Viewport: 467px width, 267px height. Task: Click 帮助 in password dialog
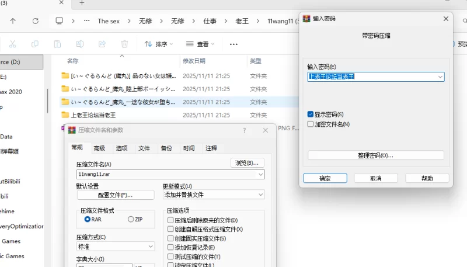427,178
